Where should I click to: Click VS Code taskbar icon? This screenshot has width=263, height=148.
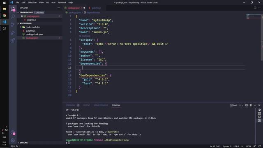[x=5, y=22]
